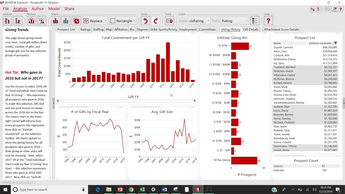Select the Snyder, Camelia prospect row

point(305,47)
